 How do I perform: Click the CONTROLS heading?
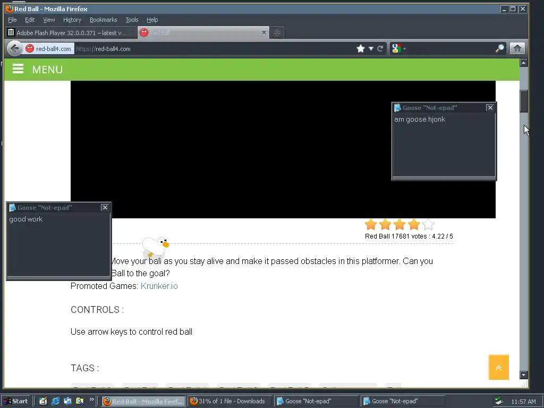pyautogui.click(x=97, y=310)
